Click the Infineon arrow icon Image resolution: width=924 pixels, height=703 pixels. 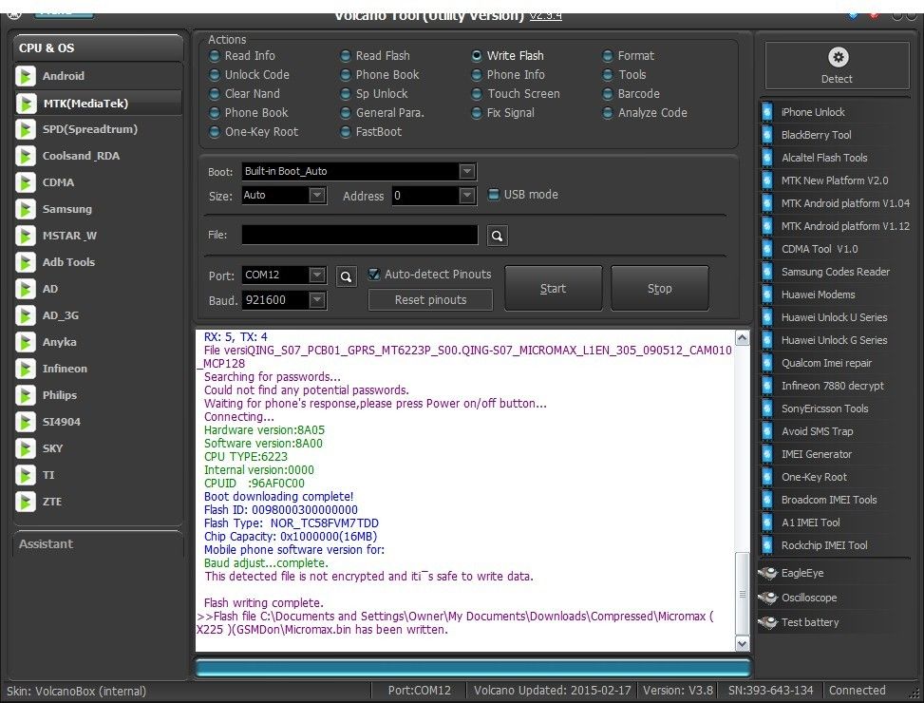coord(26,369)
